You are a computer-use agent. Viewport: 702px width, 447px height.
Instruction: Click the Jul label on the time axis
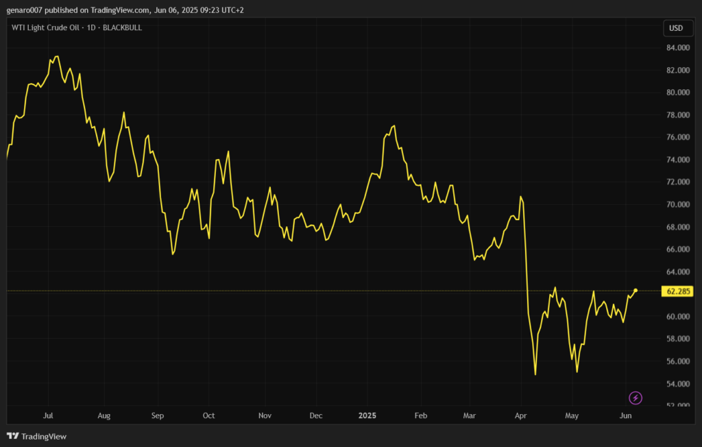pos(48,415)
